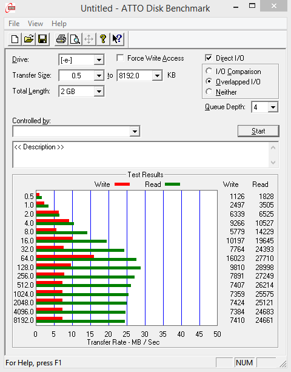
Task: Click the write value 1126
Action: click(237, 197)
